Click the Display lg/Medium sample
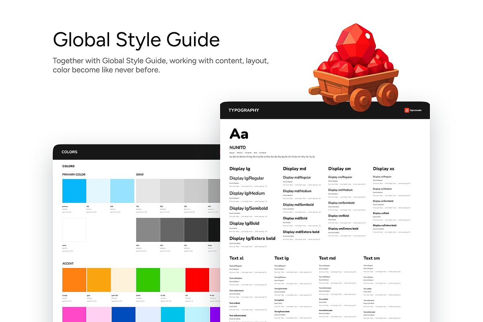 pyautogui.click(x=247, y=193)
